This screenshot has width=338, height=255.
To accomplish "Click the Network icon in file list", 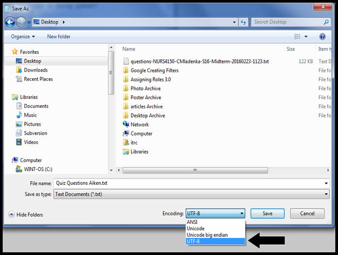I will coord(126,124).
